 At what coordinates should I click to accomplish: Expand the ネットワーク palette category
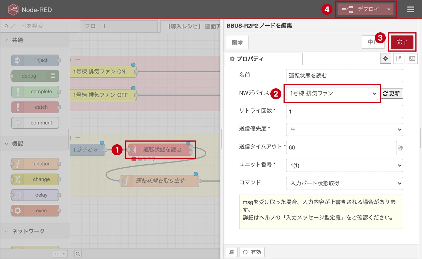[x=35, y=231]
